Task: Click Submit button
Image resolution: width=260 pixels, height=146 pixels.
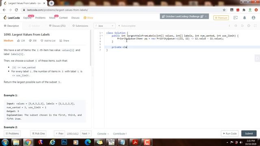Action: point(249,133)
